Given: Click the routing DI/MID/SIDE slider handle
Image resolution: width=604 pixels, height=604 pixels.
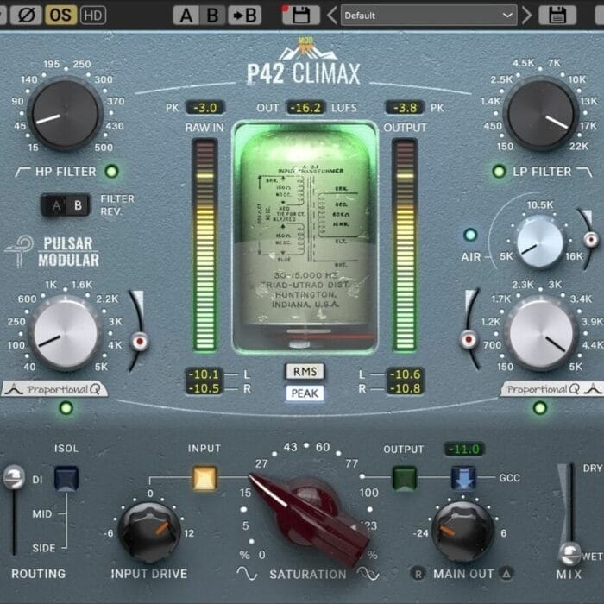Looking at the screenshot, I should (x=14, y=477).
